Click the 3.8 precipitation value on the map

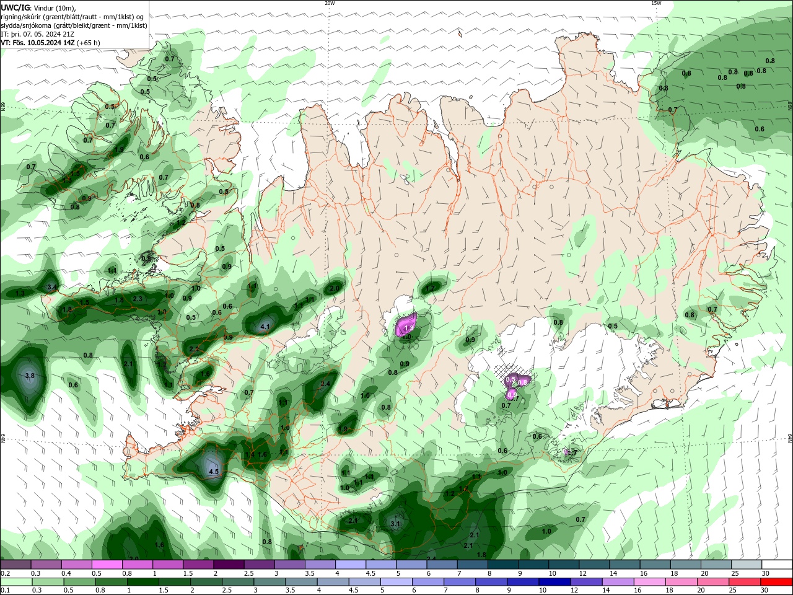coord(29,376)
